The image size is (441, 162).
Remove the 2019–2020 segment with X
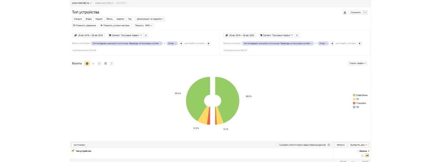(297, 35)
